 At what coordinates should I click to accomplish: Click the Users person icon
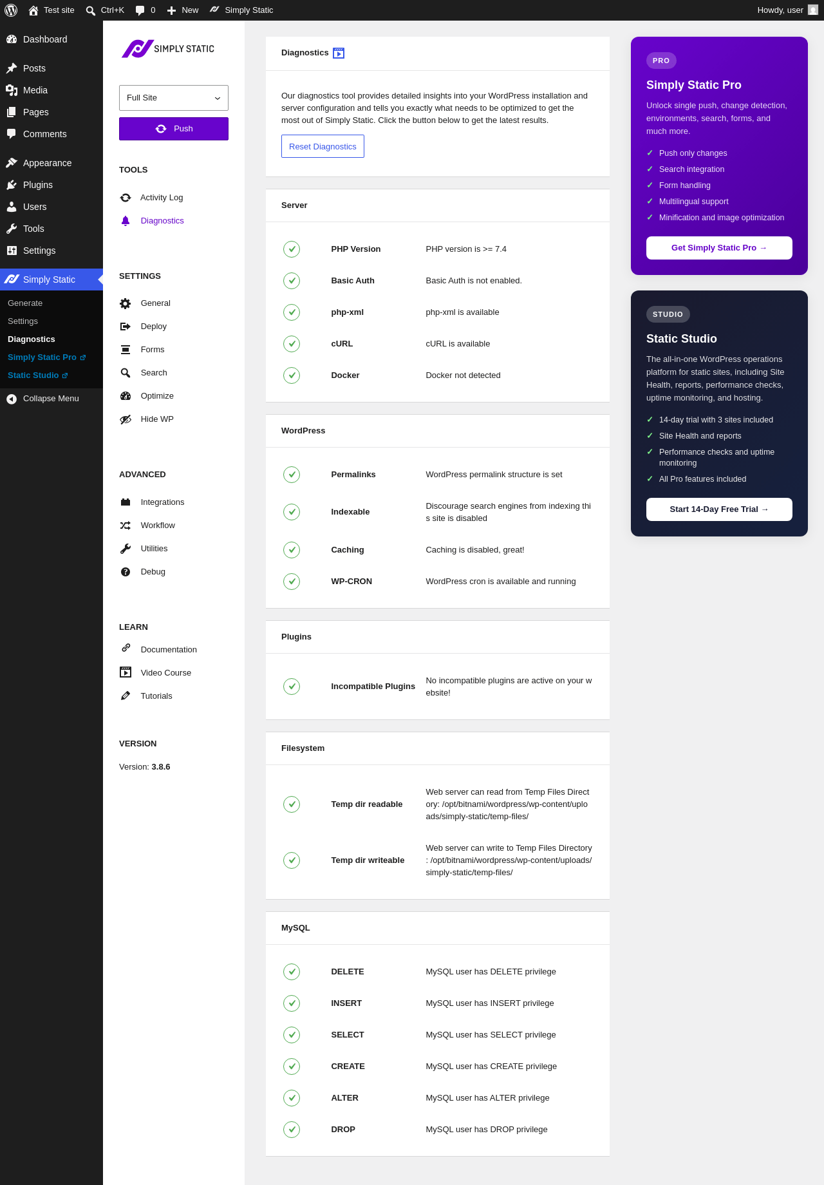(12, 207)
